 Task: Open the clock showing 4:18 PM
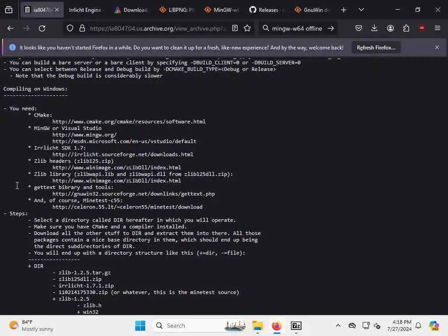coord(399,325)
